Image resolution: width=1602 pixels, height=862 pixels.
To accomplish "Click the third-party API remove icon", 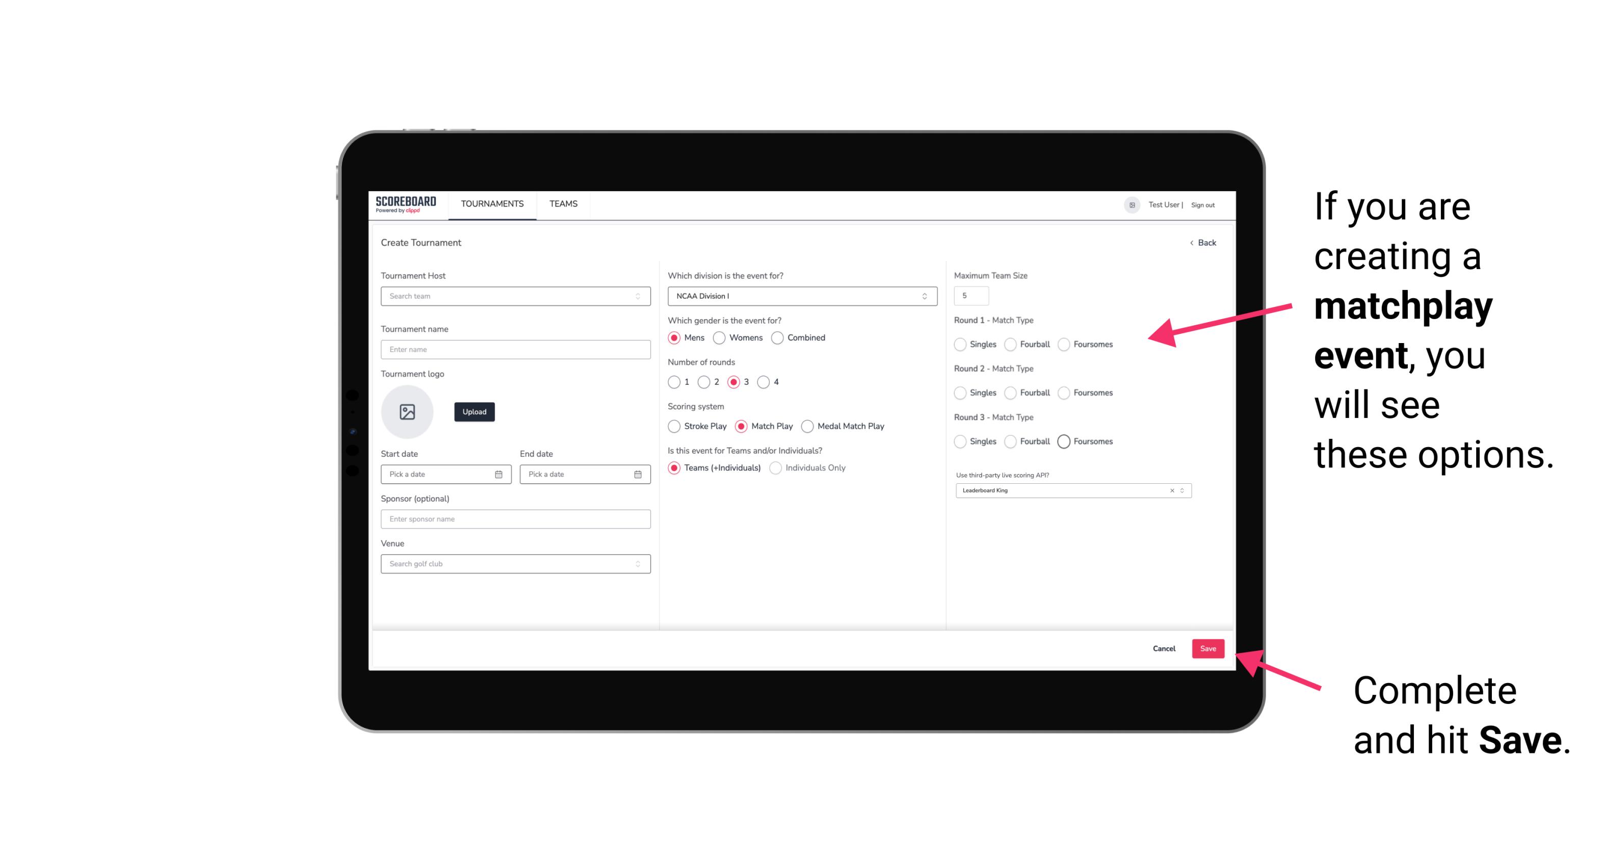I will tap(1171, 490).
